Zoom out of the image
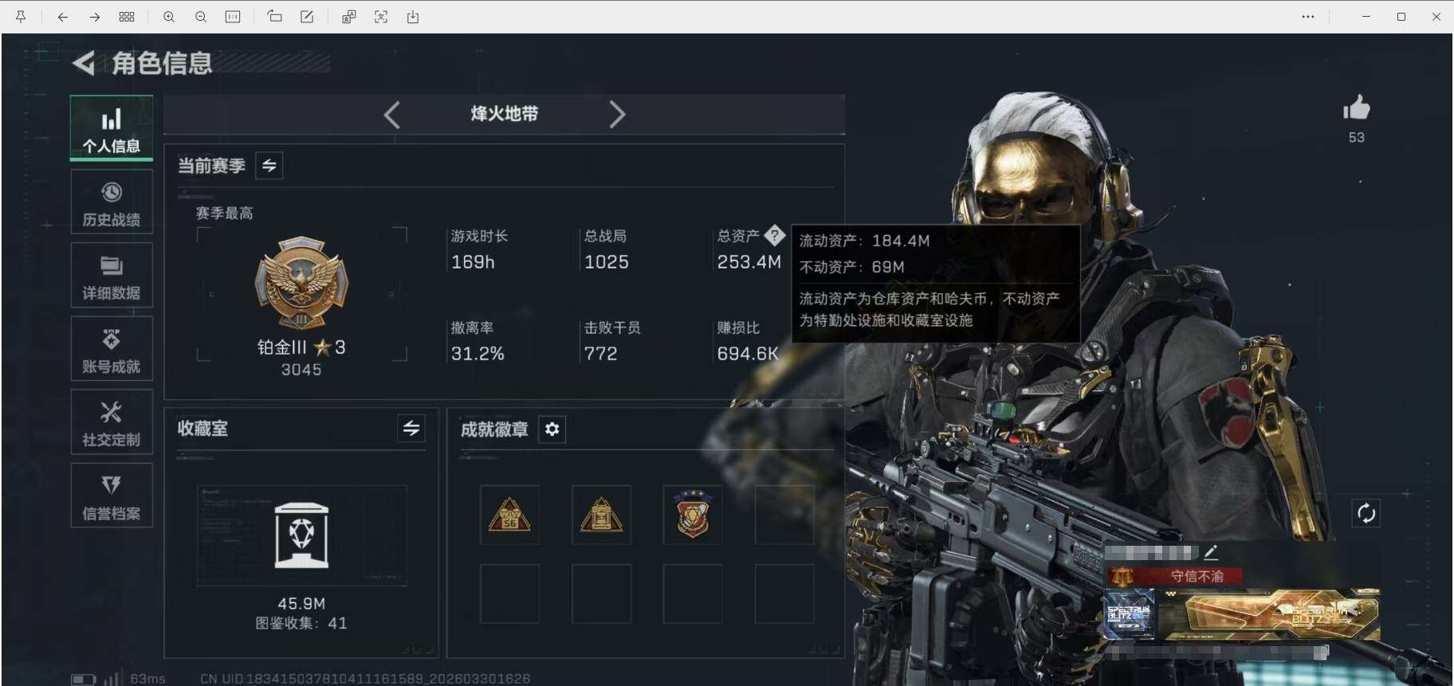1454x686 pixels. (x=201, y=17)
